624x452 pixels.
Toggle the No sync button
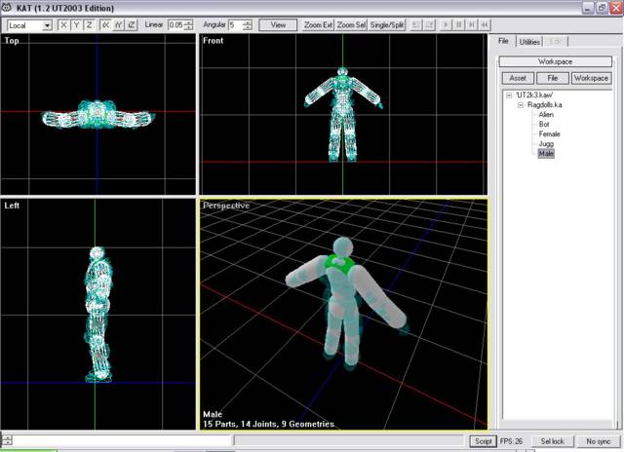tap(598, 441)
